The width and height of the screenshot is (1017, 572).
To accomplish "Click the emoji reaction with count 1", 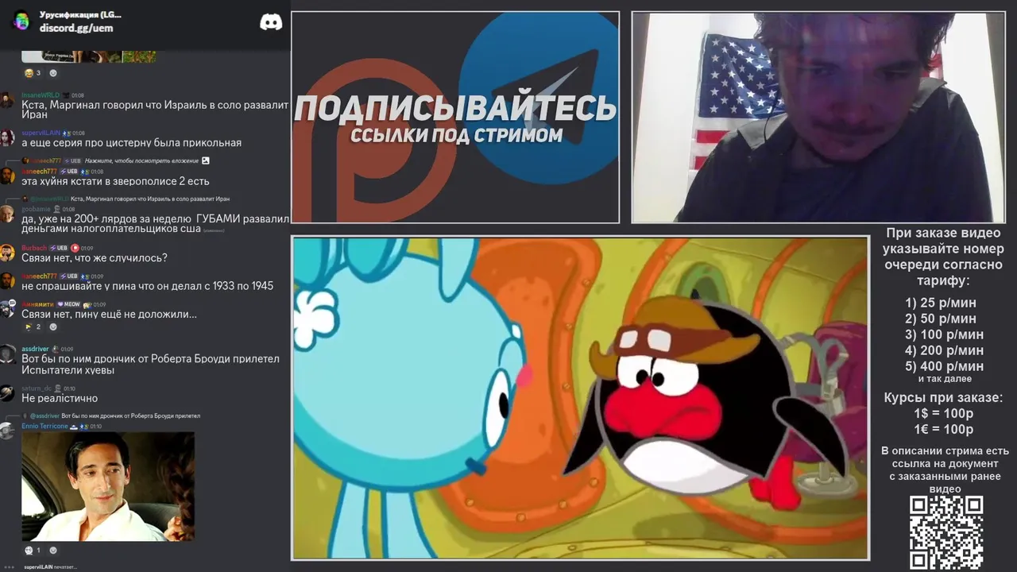I will 33,550.
